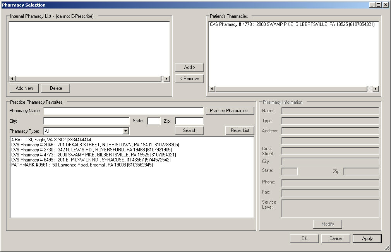This screenshot has width=391, height=252.
Task: Click right scroll arrow of Patient's Pharmacies list
Action: pos(375,89)
